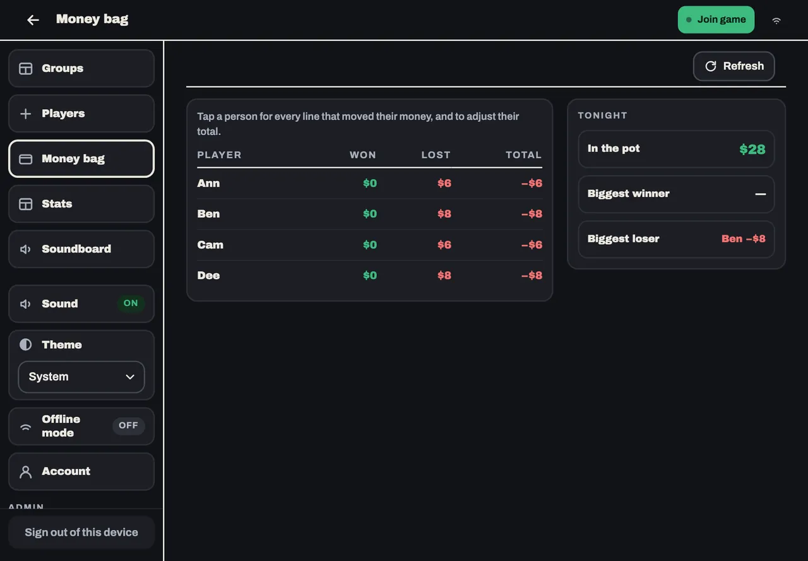Click the TONIGHT panel heading
Viewport: 808px width, 561px height.
tap(603, 115)
